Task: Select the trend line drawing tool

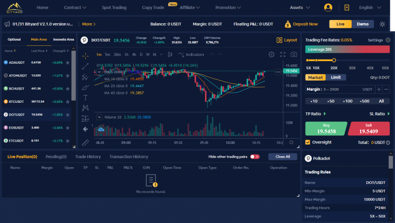Action: point(85,66)
